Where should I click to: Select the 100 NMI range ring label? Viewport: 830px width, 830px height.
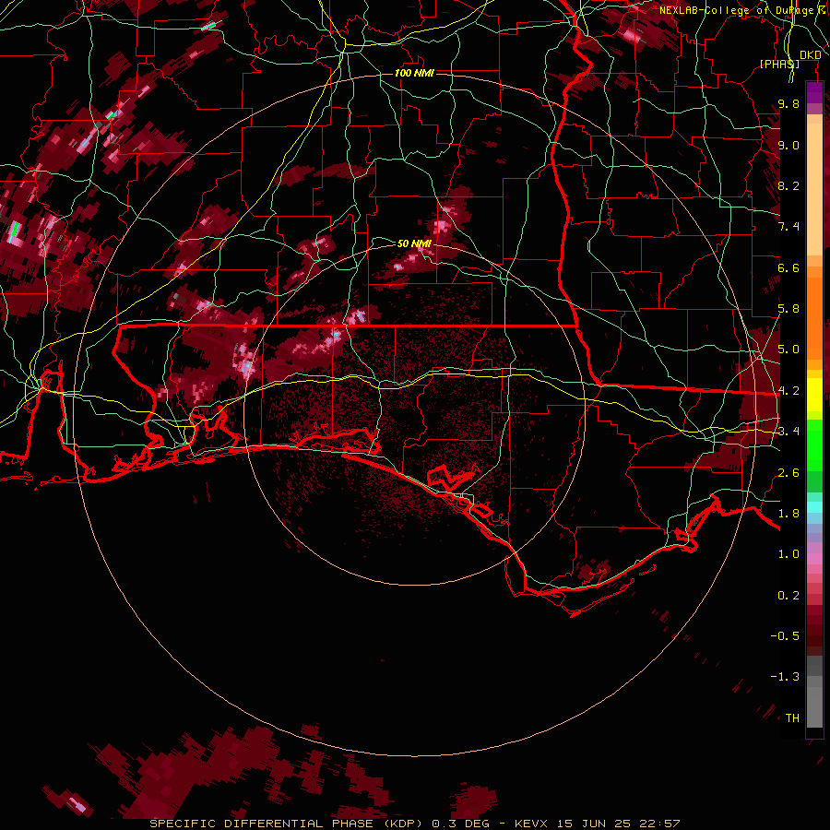point(414,73)
